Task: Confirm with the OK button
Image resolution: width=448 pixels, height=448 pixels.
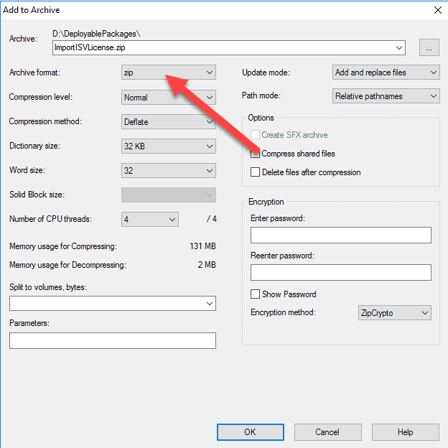Action: 251,432
